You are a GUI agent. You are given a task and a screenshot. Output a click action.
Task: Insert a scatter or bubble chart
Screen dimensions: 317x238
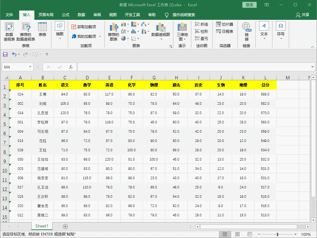coord(135,38)
